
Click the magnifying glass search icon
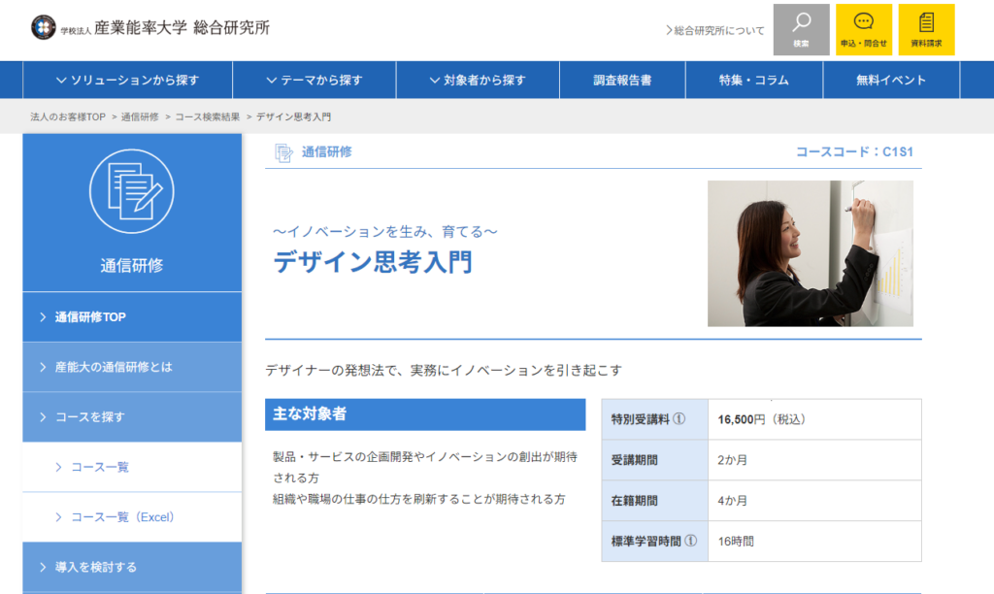pyautogui.click(x=801, y=23)
